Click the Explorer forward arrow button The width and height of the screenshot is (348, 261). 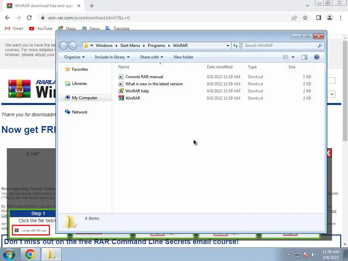pos(73,46)
